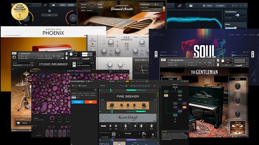Select the RAUM component in Guitar Rig

click(77, 102)
